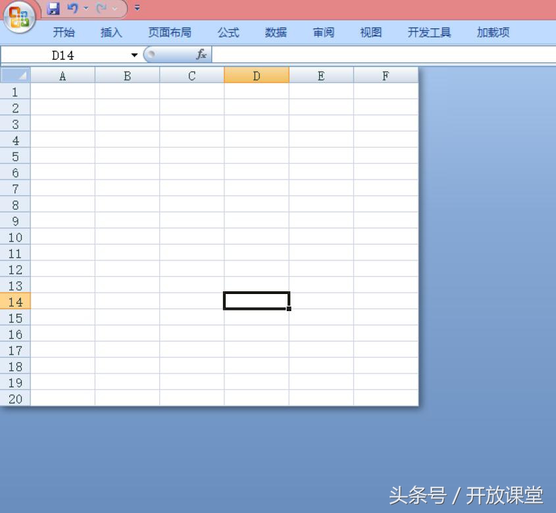
Task: Save the workbook with the floppy icon
Action: (x=53, y=8)
